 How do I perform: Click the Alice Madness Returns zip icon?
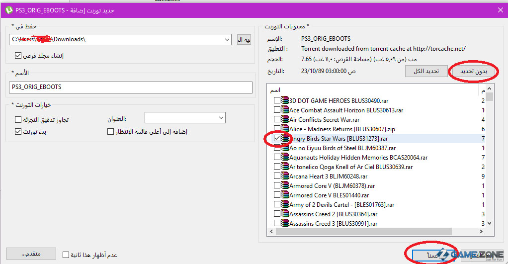tap(285, 129)
